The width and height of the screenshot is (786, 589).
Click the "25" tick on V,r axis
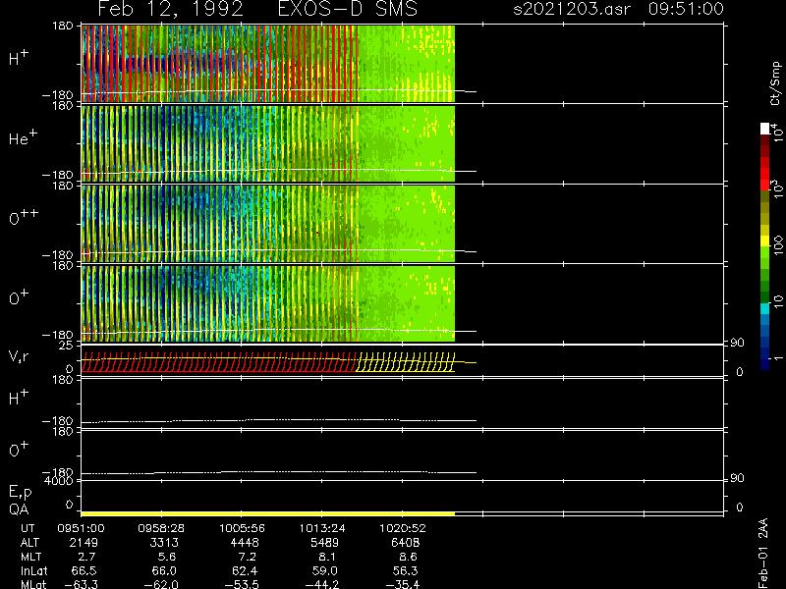(66, 346)
